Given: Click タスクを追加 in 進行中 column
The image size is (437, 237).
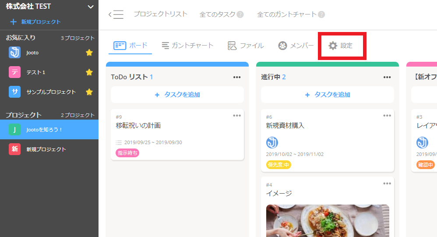Looking at the screenshot, I should point(328,95).
